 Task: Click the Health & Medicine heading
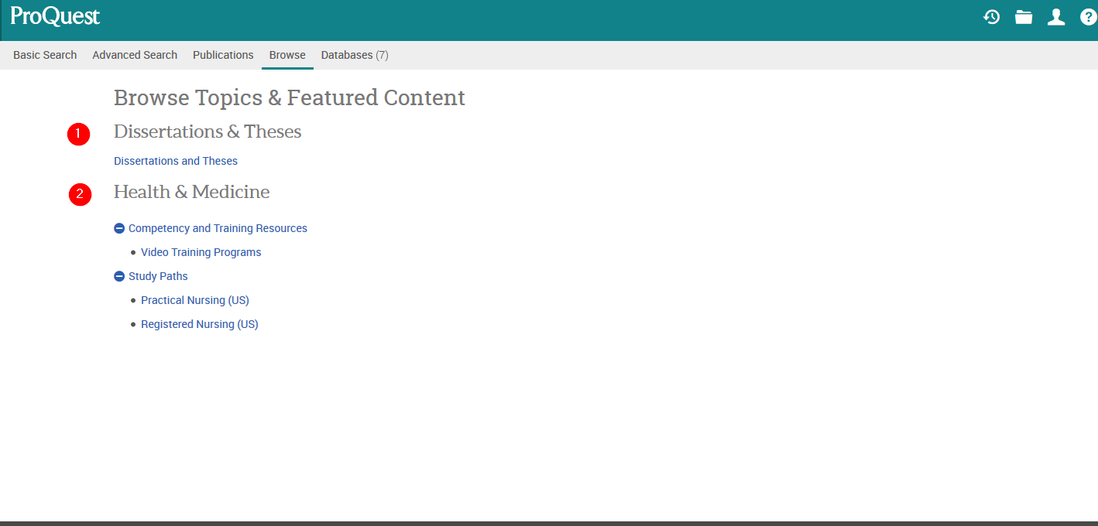point(192,192)
